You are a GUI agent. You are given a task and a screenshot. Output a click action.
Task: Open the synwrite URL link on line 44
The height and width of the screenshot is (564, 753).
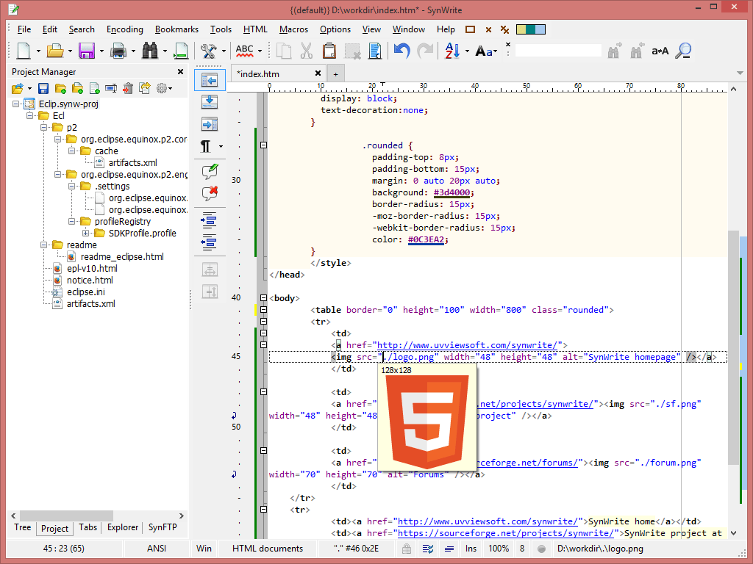pyautogui.click(x=468, y=344)
